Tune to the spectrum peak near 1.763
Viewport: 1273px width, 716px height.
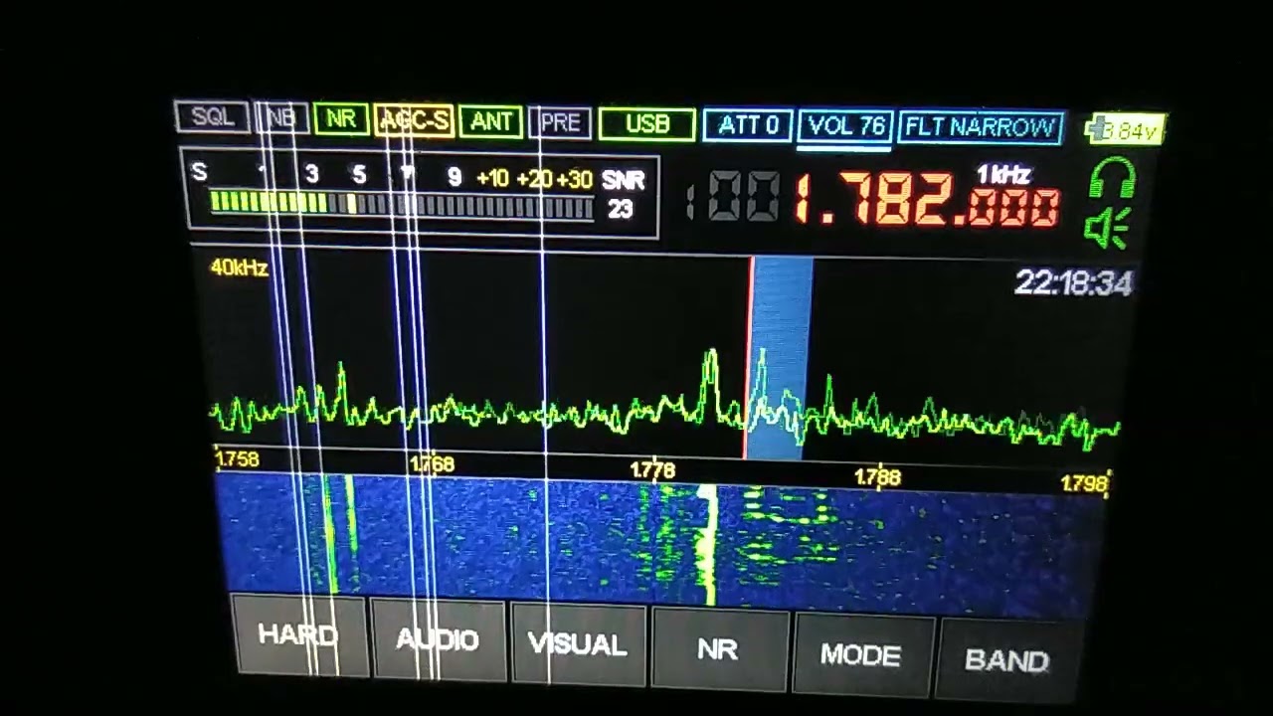(x=341, y=390)
